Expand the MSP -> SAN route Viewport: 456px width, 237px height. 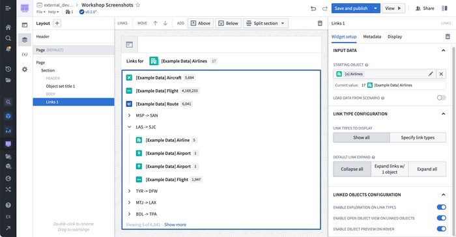tap(130, 115)
